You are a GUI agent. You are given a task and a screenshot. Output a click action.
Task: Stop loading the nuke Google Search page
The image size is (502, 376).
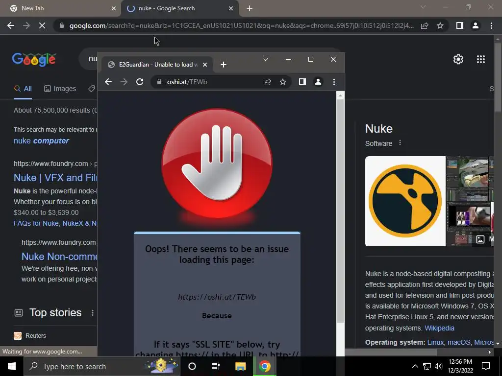42,25
